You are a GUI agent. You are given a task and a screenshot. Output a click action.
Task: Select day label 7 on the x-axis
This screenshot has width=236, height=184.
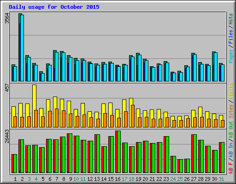(x=57, y=179)
